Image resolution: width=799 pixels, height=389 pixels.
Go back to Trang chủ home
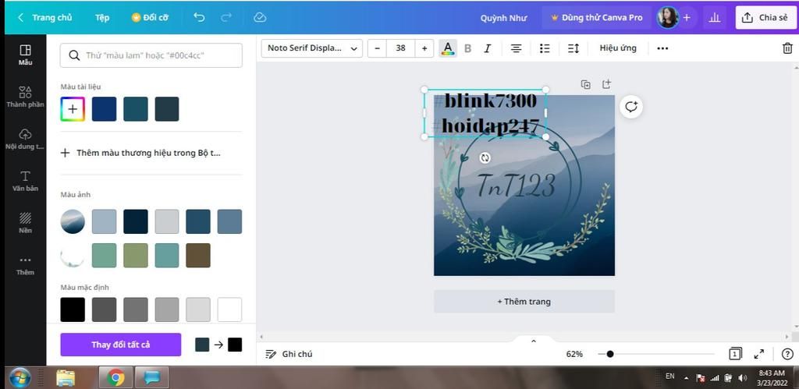(44, 17)
